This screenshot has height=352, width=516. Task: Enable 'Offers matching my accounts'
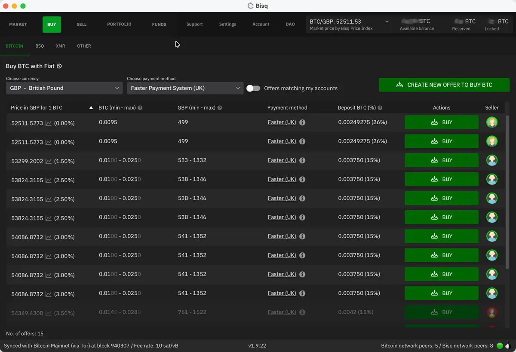253,88
